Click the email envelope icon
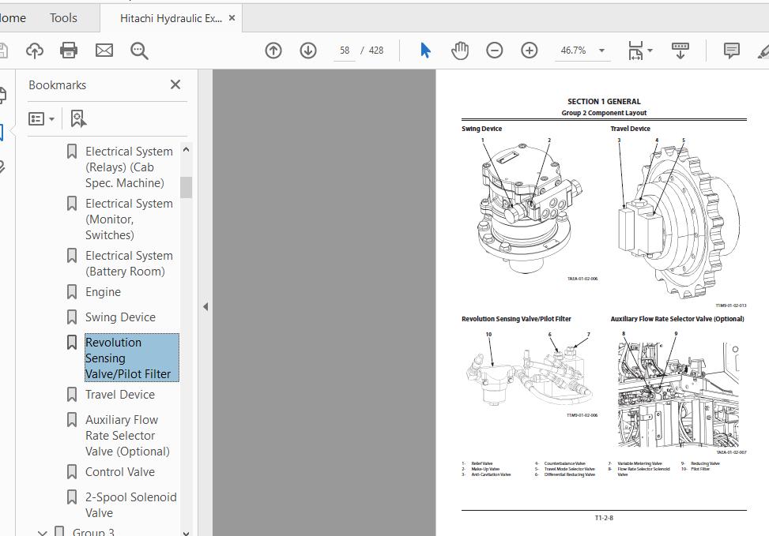This screenshot has width=769, height=536. [104, 51]
